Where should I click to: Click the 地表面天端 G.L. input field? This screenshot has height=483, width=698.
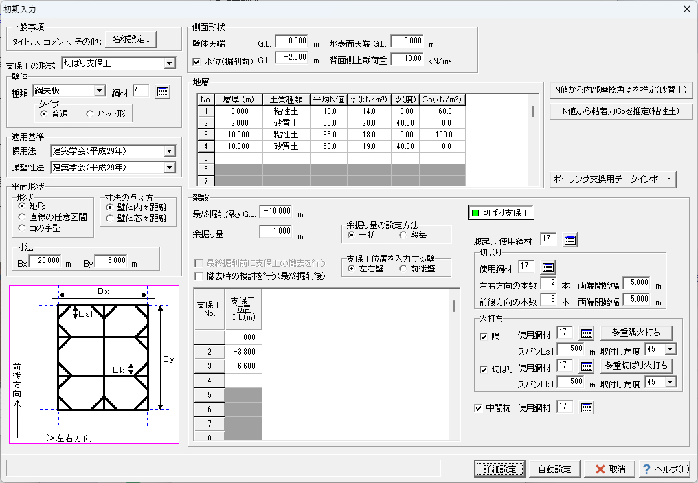click(407, 41)
